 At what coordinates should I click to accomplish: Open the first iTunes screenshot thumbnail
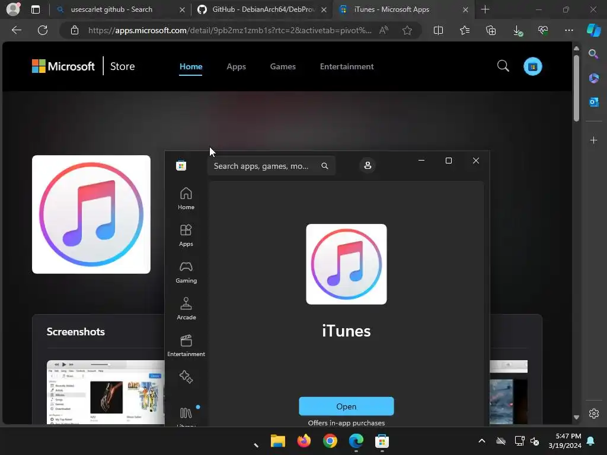point(106,392)
